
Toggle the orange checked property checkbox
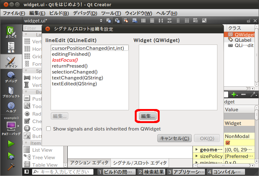tap(228, 143)
